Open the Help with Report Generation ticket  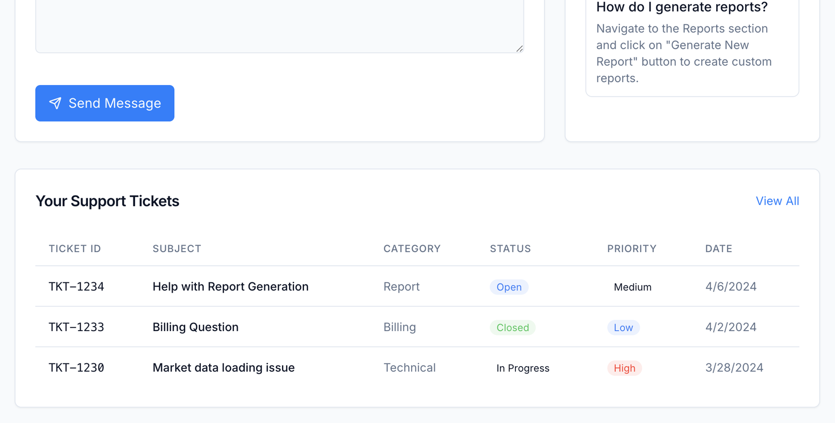tap(230, 287)
